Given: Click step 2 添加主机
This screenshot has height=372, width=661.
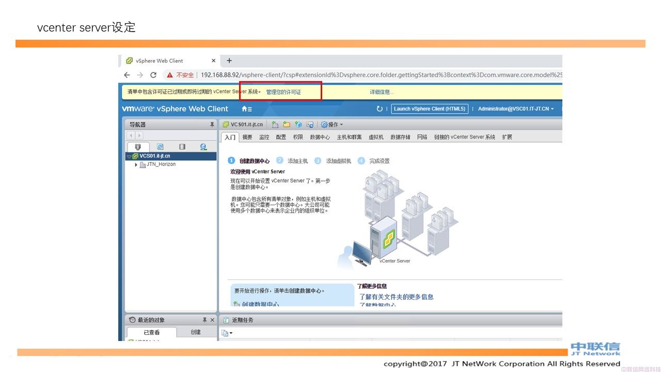Looking at the screenshot, I should point(292,161).
